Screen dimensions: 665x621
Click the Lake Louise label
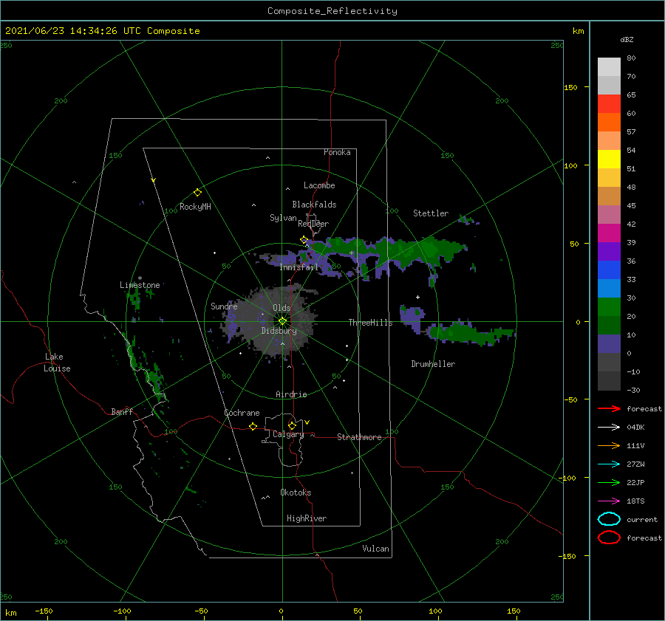(x=57, y=363)
